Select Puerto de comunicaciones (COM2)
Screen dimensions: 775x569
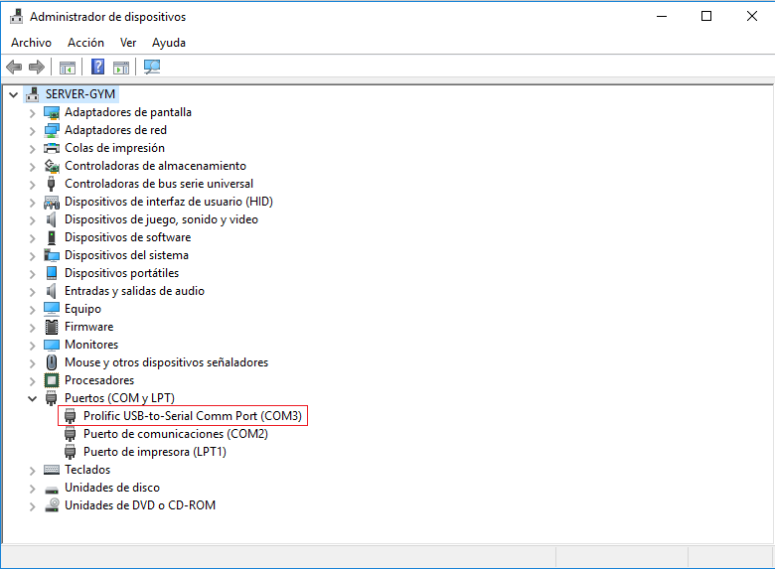(x=175, y=434)
